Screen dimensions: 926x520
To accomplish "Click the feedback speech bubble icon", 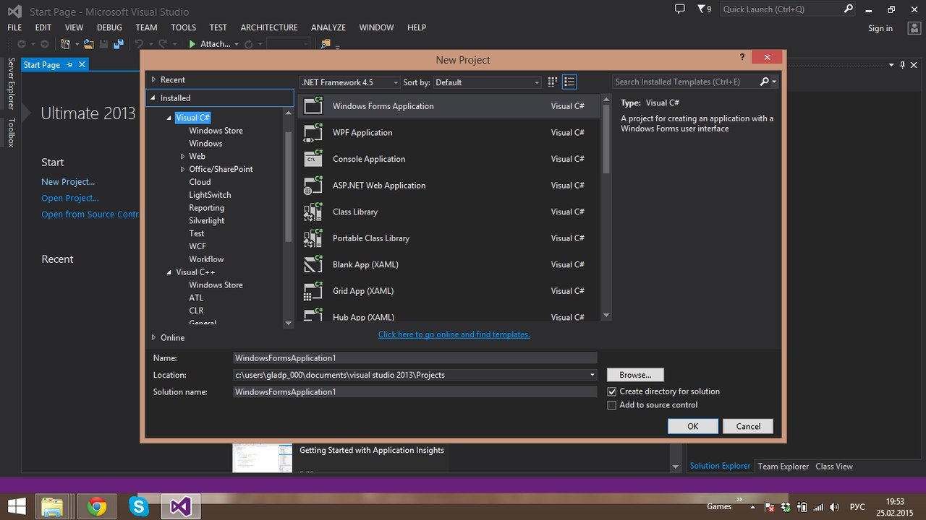I will [679, 9].
